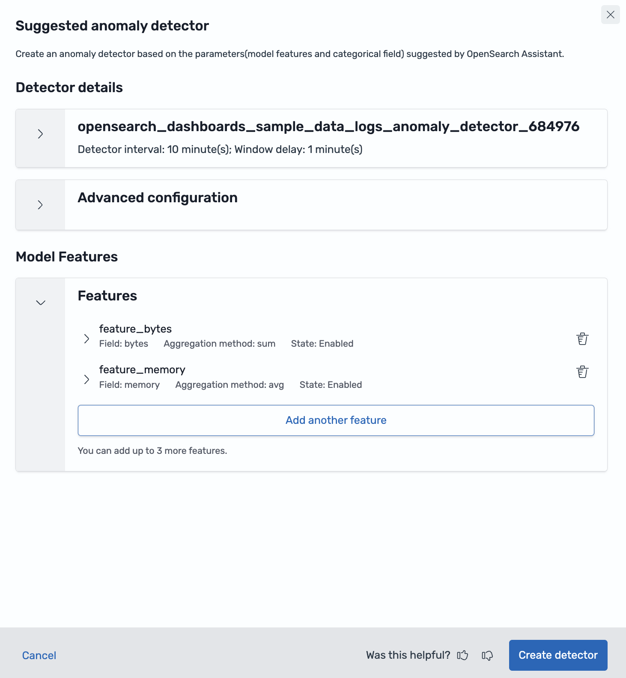Image resolution: width=626 pixels, height=678 pixels.
Task: Collapse the Features accordion chevron
Action: [41, 303]
